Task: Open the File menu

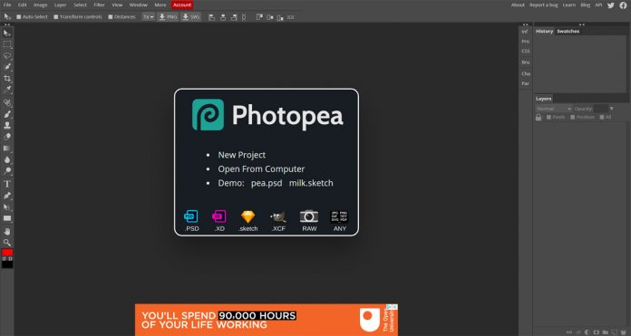Action: pyautogui.click(x=7, y=5)
